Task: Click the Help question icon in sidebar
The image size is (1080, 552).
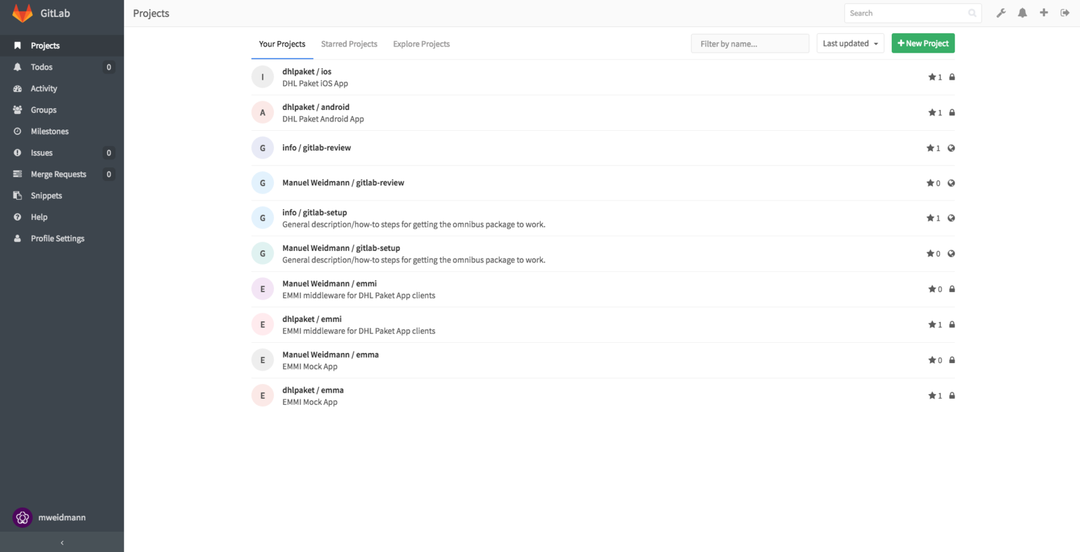Action: click(18, 217)
